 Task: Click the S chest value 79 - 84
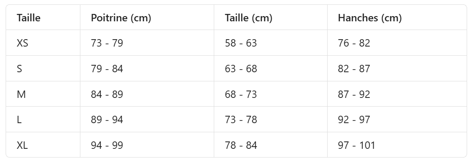pos(107,69)
